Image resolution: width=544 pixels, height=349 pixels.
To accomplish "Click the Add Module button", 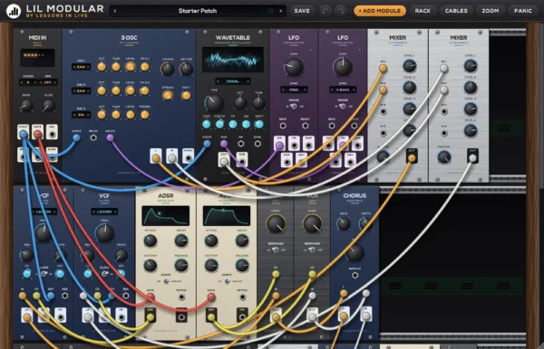I will (380, 11).
